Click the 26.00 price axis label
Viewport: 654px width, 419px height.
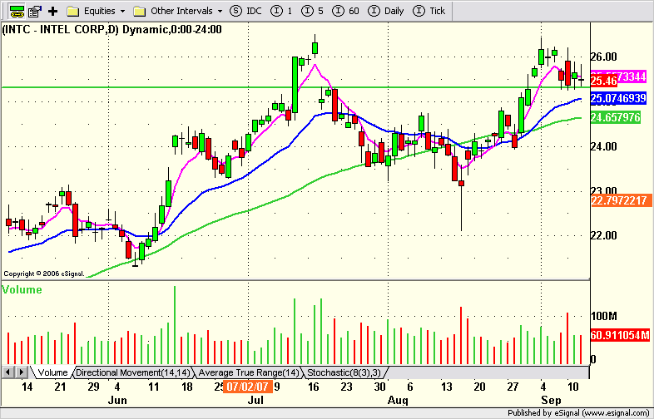(x=606, y=57)
